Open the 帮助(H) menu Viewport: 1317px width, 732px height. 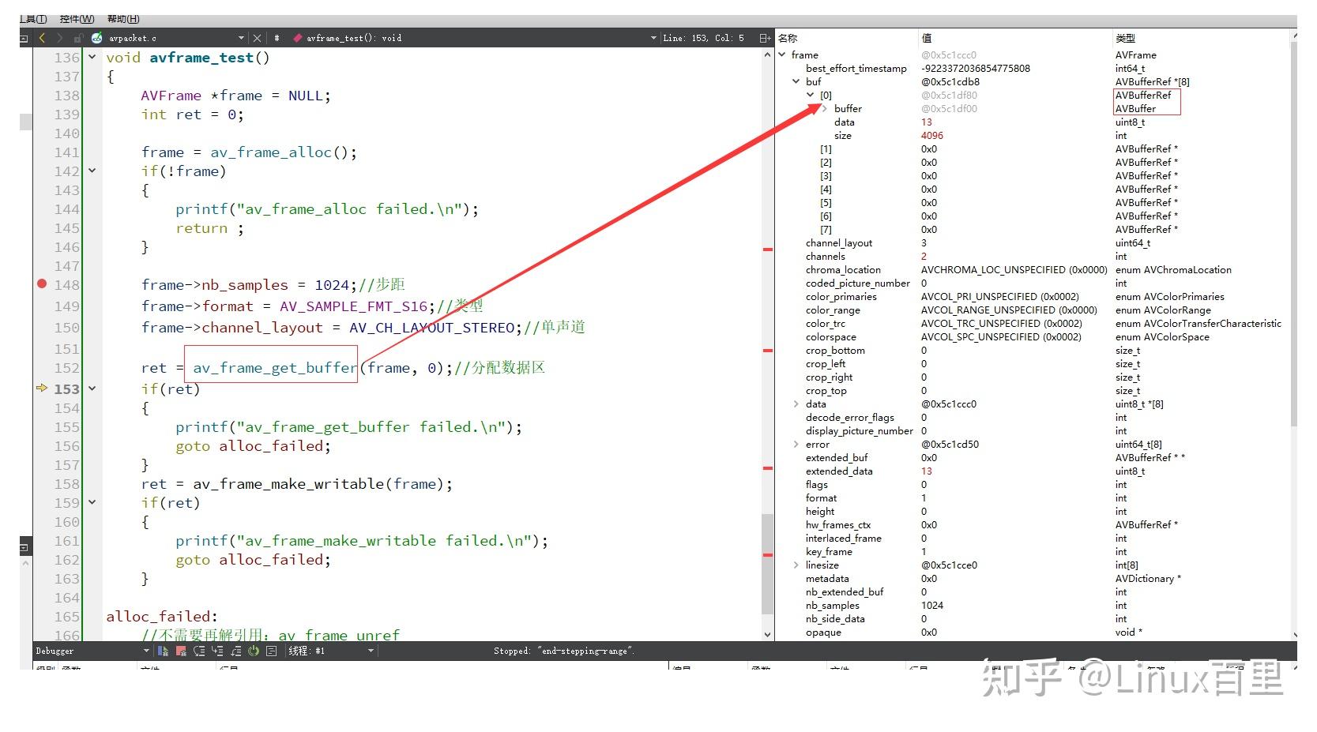coord(123,19)
